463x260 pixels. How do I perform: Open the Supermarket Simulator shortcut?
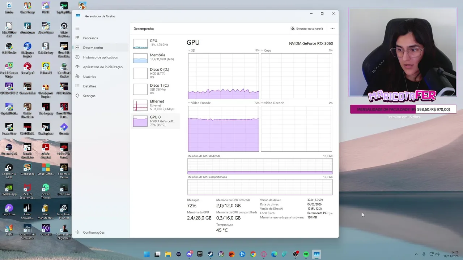(x=27, y=232)
